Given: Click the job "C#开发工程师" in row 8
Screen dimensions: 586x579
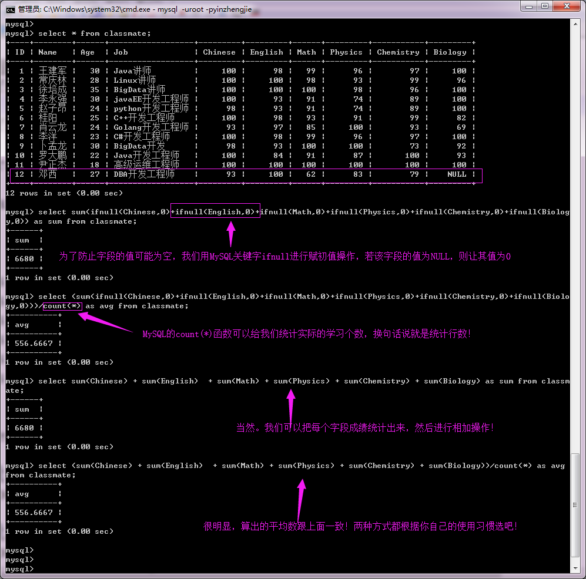Looking at the screenshot, I should coord(142,136).
